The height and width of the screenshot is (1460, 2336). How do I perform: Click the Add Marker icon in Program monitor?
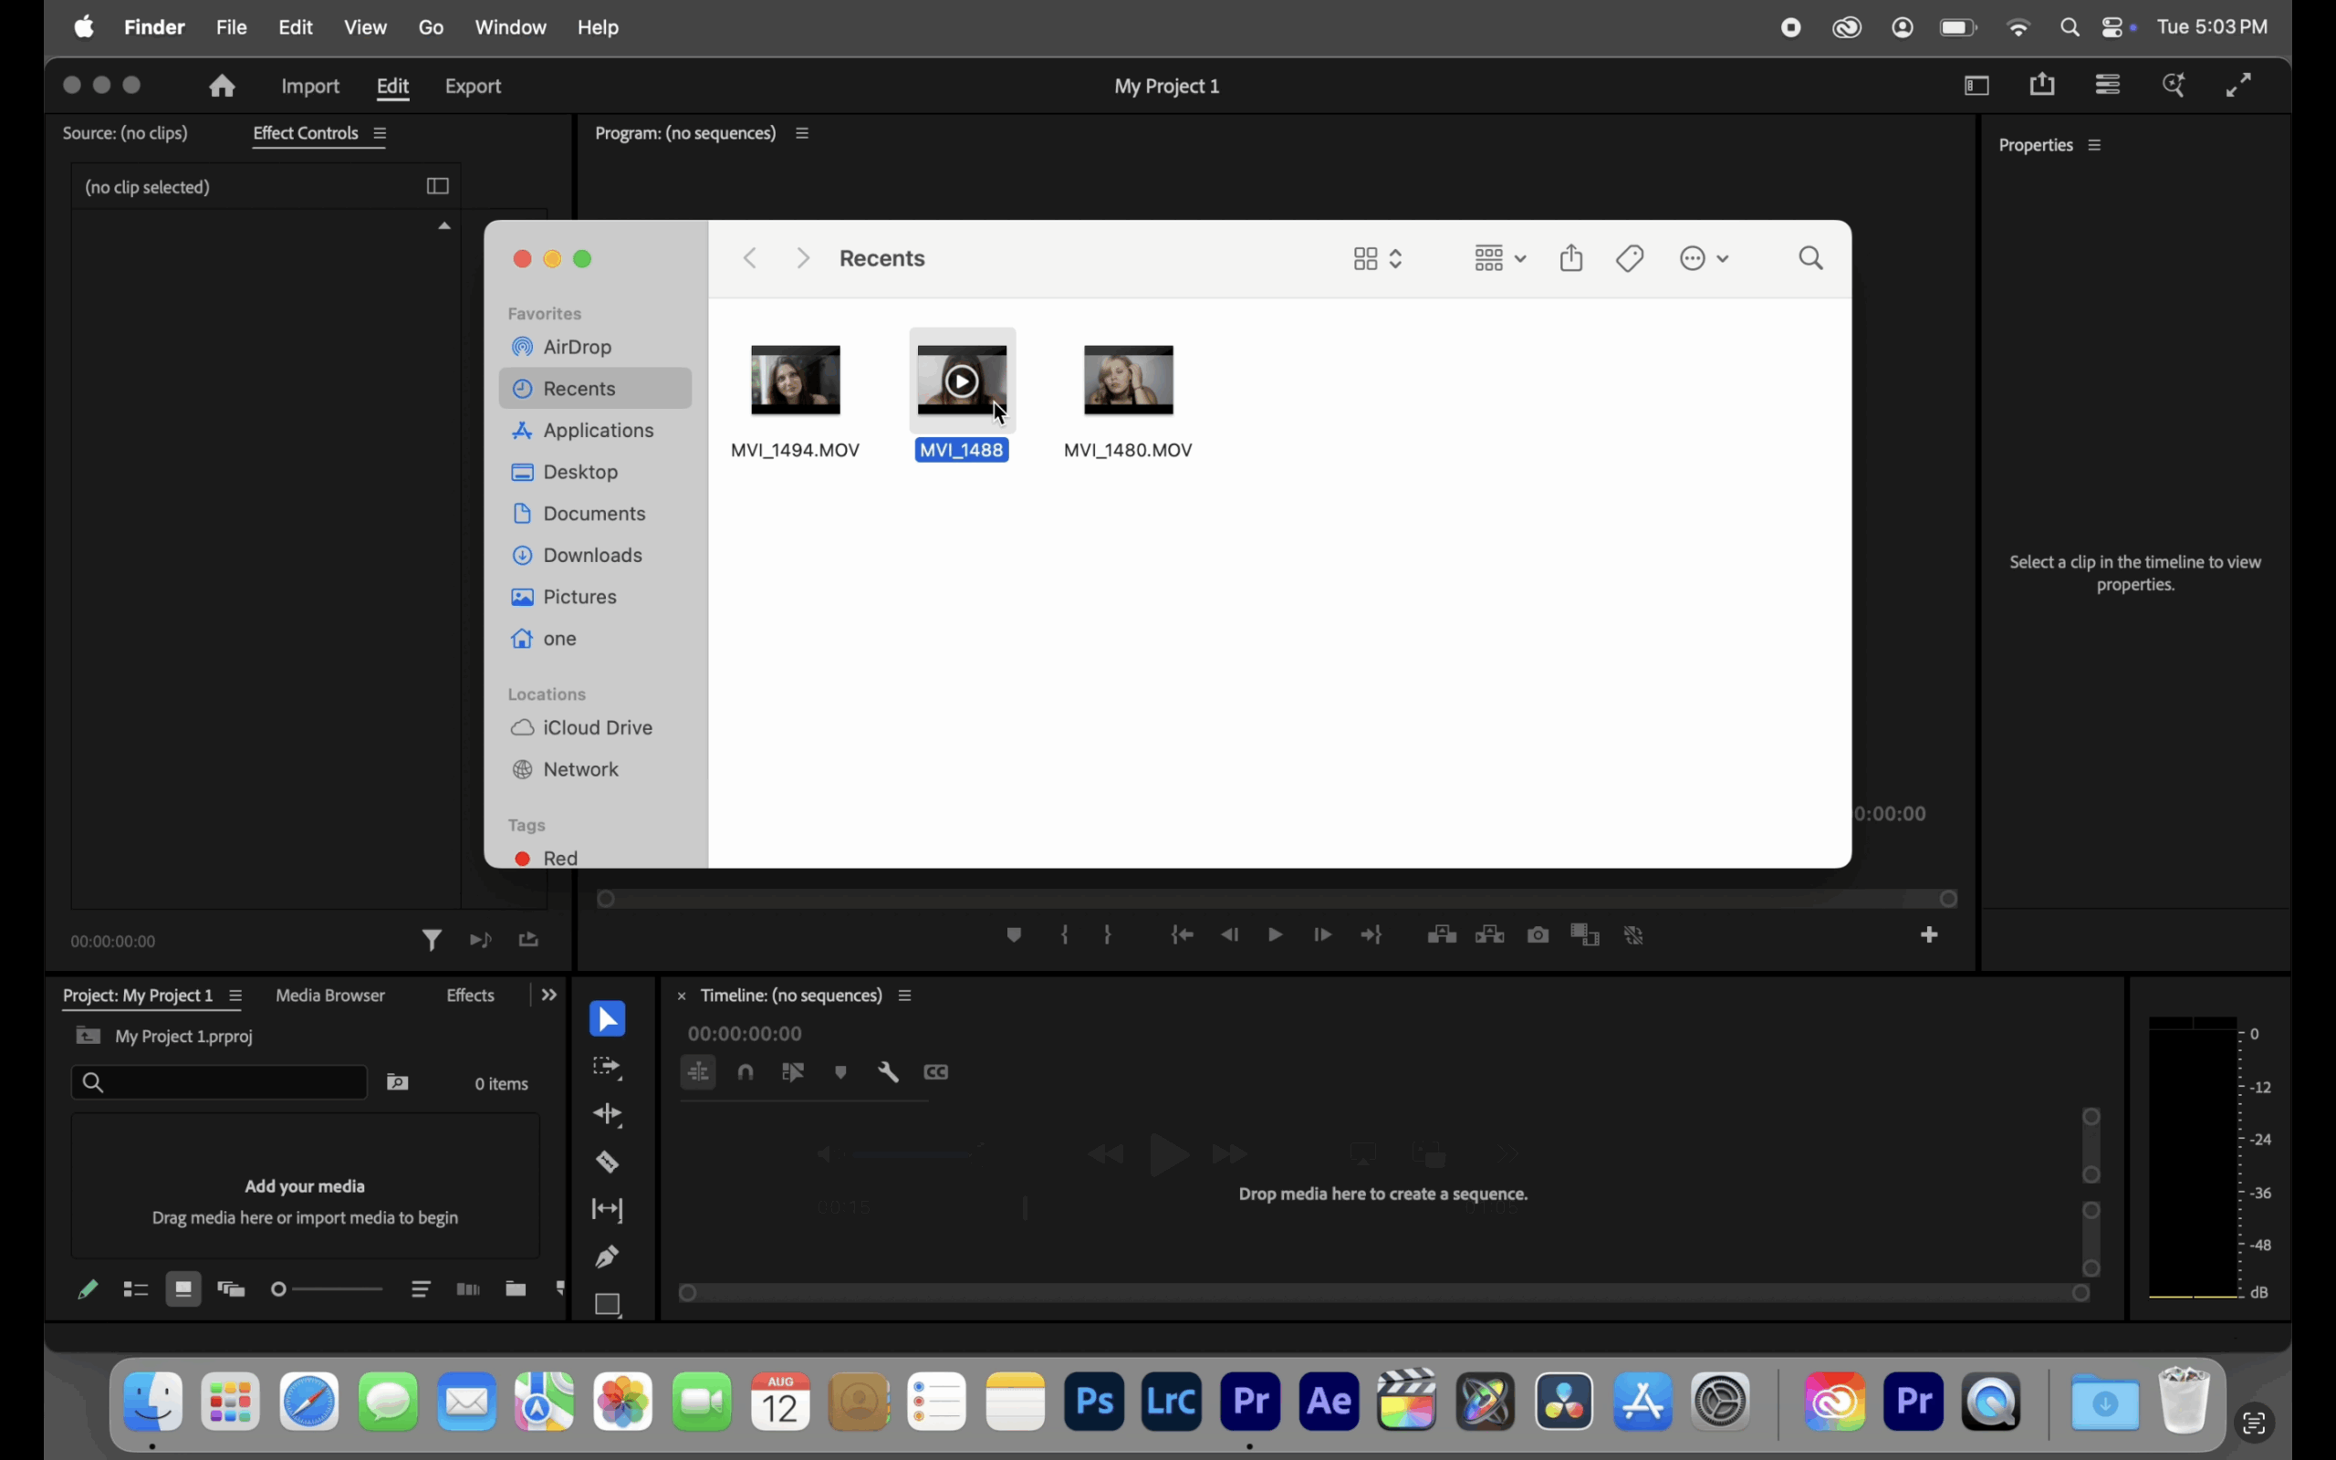pyautogui.click(x=1014, y=934)
